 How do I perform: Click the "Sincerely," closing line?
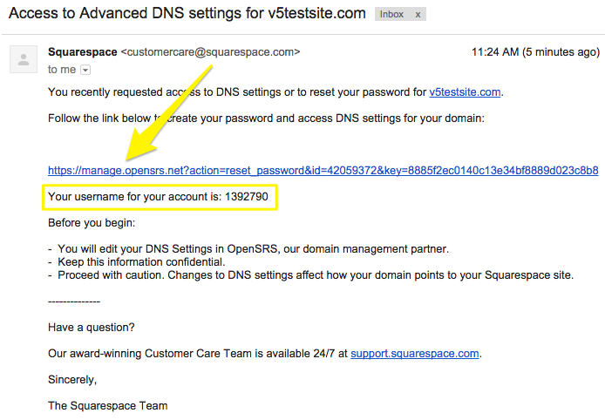coord(72,380)
